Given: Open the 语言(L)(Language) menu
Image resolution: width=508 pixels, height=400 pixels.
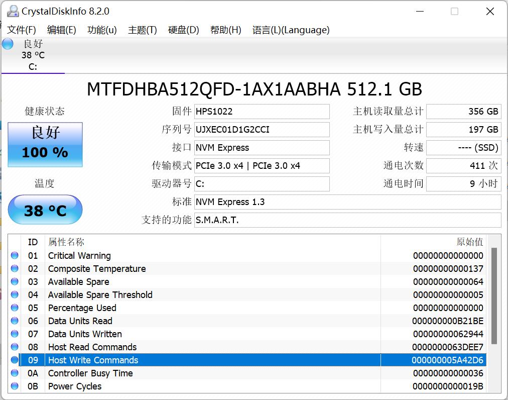Looking at the screenshot, I should 291,30.
